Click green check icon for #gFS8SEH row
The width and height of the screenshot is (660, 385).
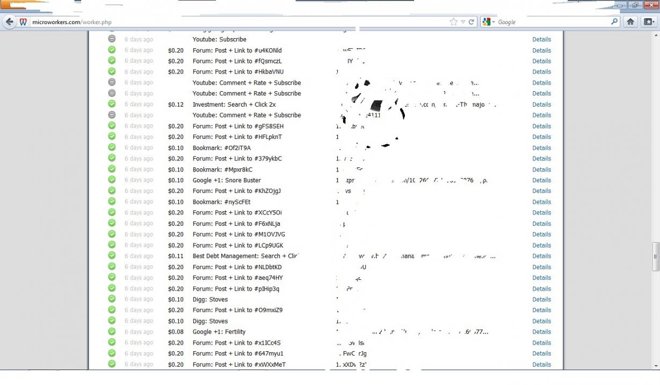click(112, 125)
